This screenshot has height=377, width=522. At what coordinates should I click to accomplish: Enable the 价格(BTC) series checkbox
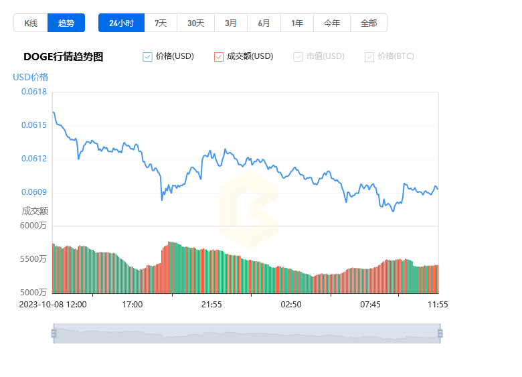tap(369, 57)
